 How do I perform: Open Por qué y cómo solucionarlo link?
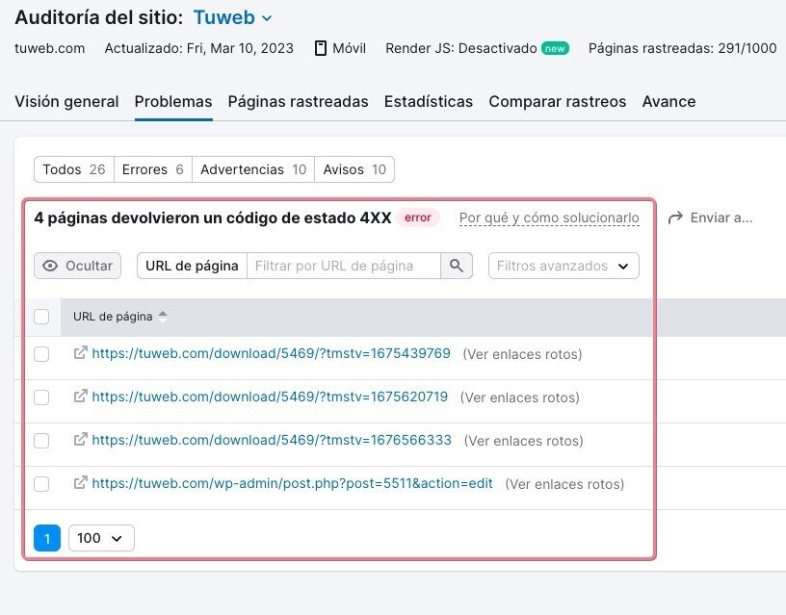[549, 218]
